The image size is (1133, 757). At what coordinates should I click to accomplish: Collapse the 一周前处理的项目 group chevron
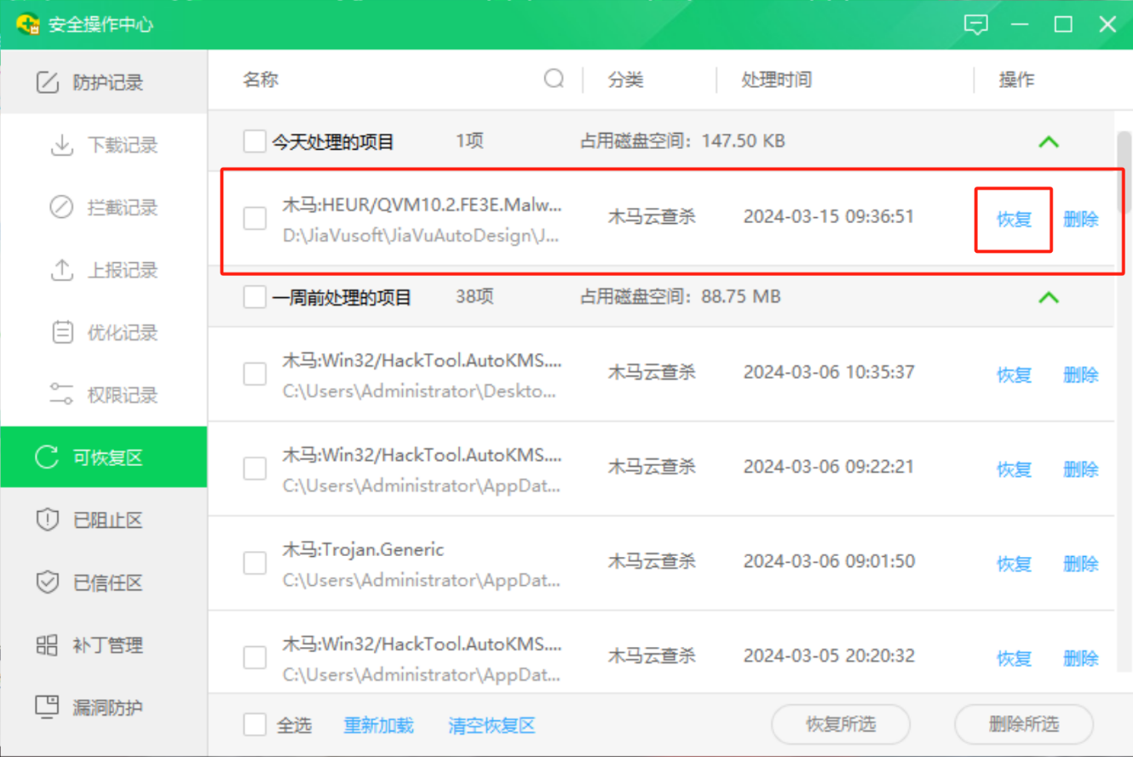tap(1049, 297)
